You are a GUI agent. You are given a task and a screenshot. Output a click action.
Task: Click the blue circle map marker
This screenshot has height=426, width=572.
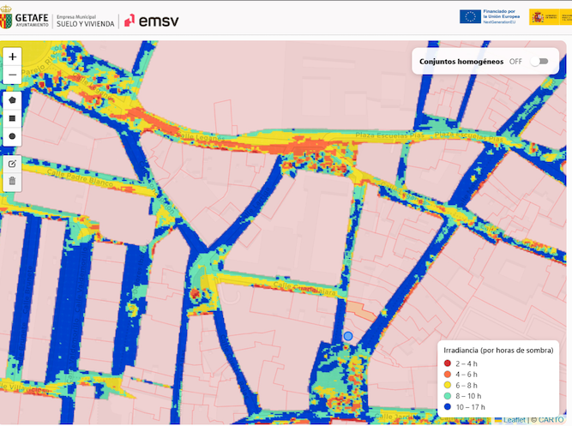click(x=348, y=336)
